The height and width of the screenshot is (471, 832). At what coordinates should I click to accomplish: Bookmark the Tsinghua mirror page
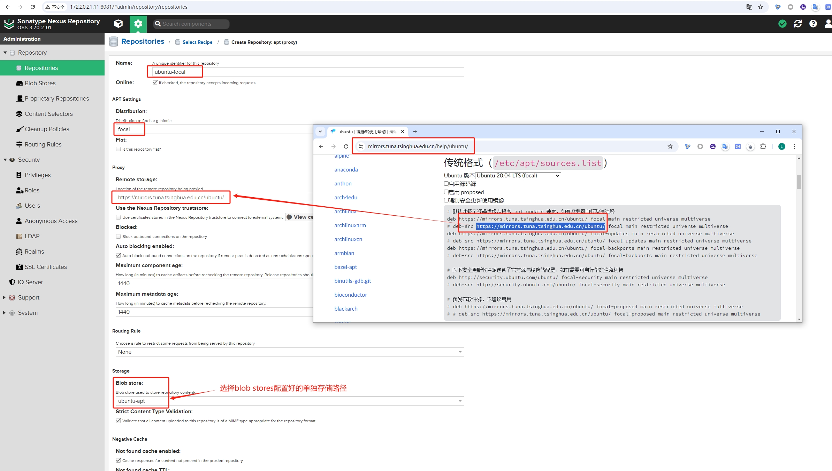(x=670, y=146)
